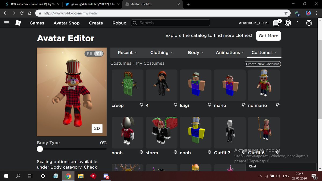
Task: Expand the Body dropdown
Action: pos(196,53)
